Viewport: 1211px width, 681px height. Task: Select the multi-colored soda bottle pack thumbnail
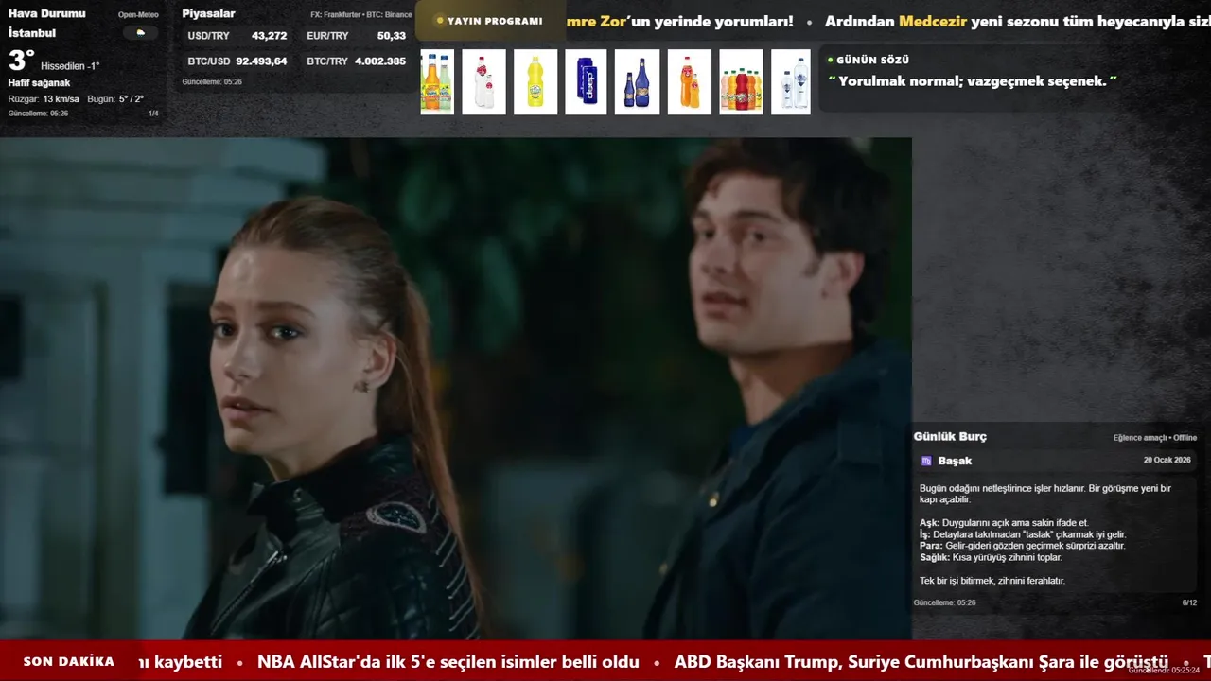741,82
